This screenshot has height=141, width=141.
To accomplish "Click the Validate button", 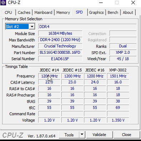I will coord(100,135).
